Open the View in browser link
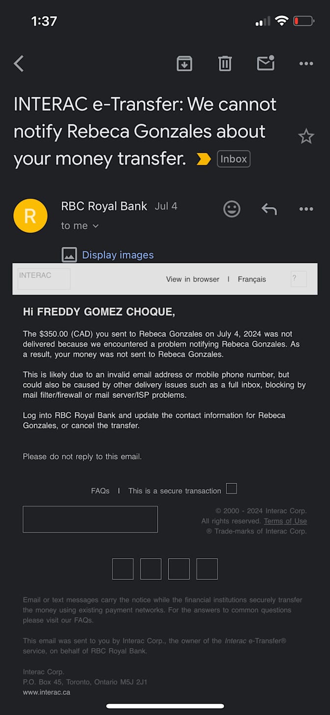 (192, 279)
